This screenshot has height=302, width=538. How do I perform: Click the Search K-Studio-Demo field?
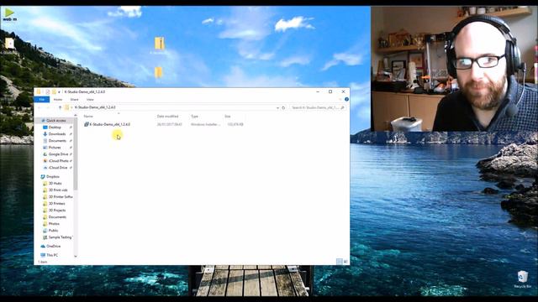tap(318, 107)
